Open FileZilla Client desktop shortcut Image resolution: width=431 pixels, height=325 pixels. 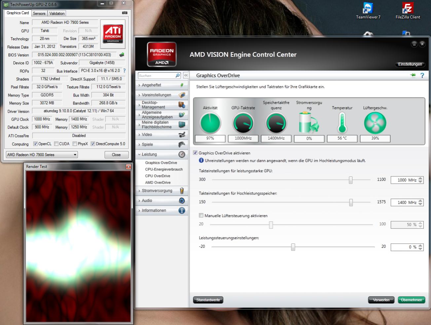coord(408,11)
